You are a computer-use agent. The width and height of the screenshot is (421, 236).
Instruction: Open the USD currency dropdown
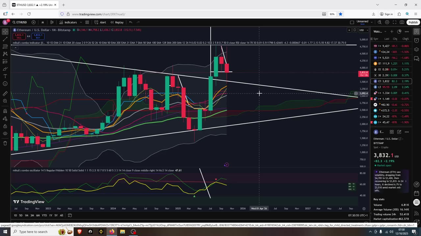363,30
